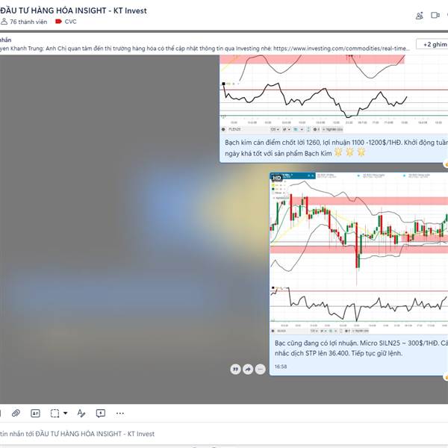Viewport: 448px width, 448px height.
Task: Start a video call with the group
Action: (435, 15)
